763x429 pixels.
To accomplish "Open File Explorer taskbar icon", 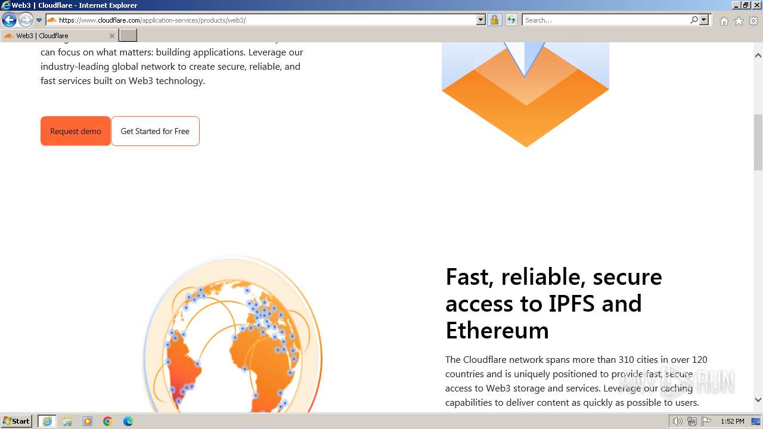I will point(67,421).
